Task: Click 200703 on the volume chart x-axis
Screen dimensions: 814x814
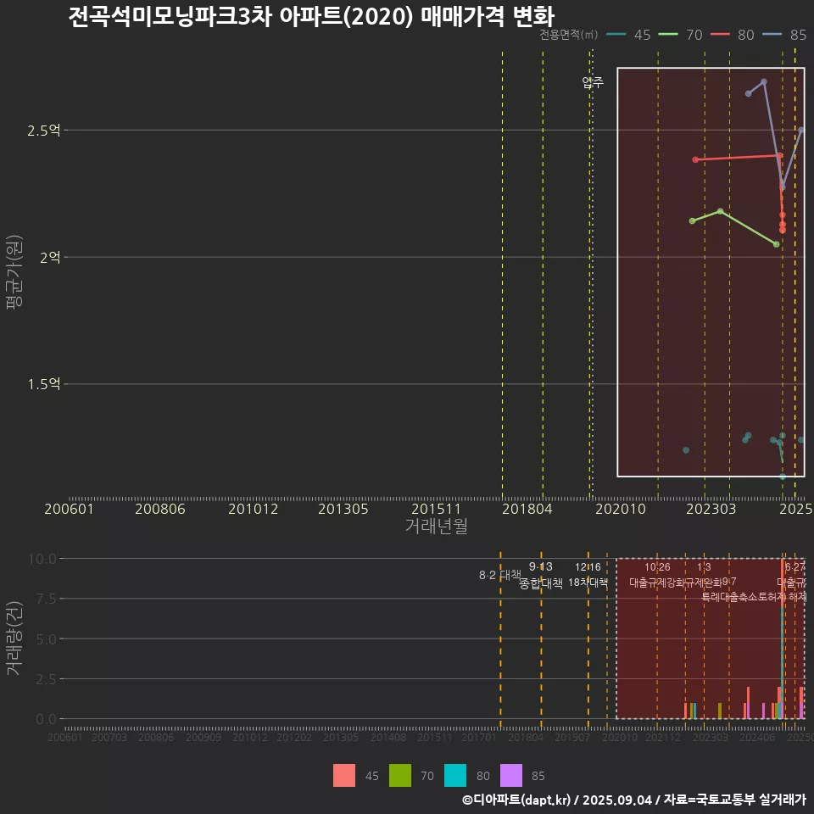Action: point(109,737)
